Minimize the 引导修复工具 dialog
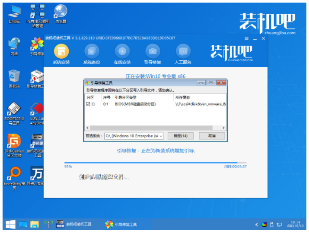309x232 pixels. point(201,83)
